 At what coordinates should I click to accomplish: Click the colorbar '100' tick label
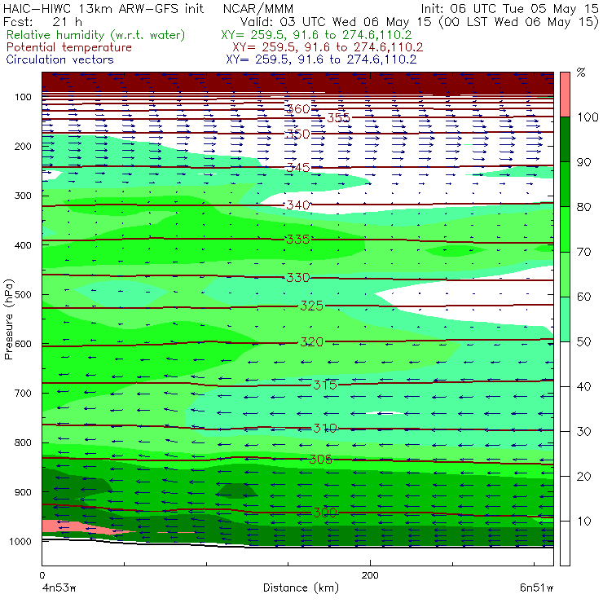[x=588, y=117]
